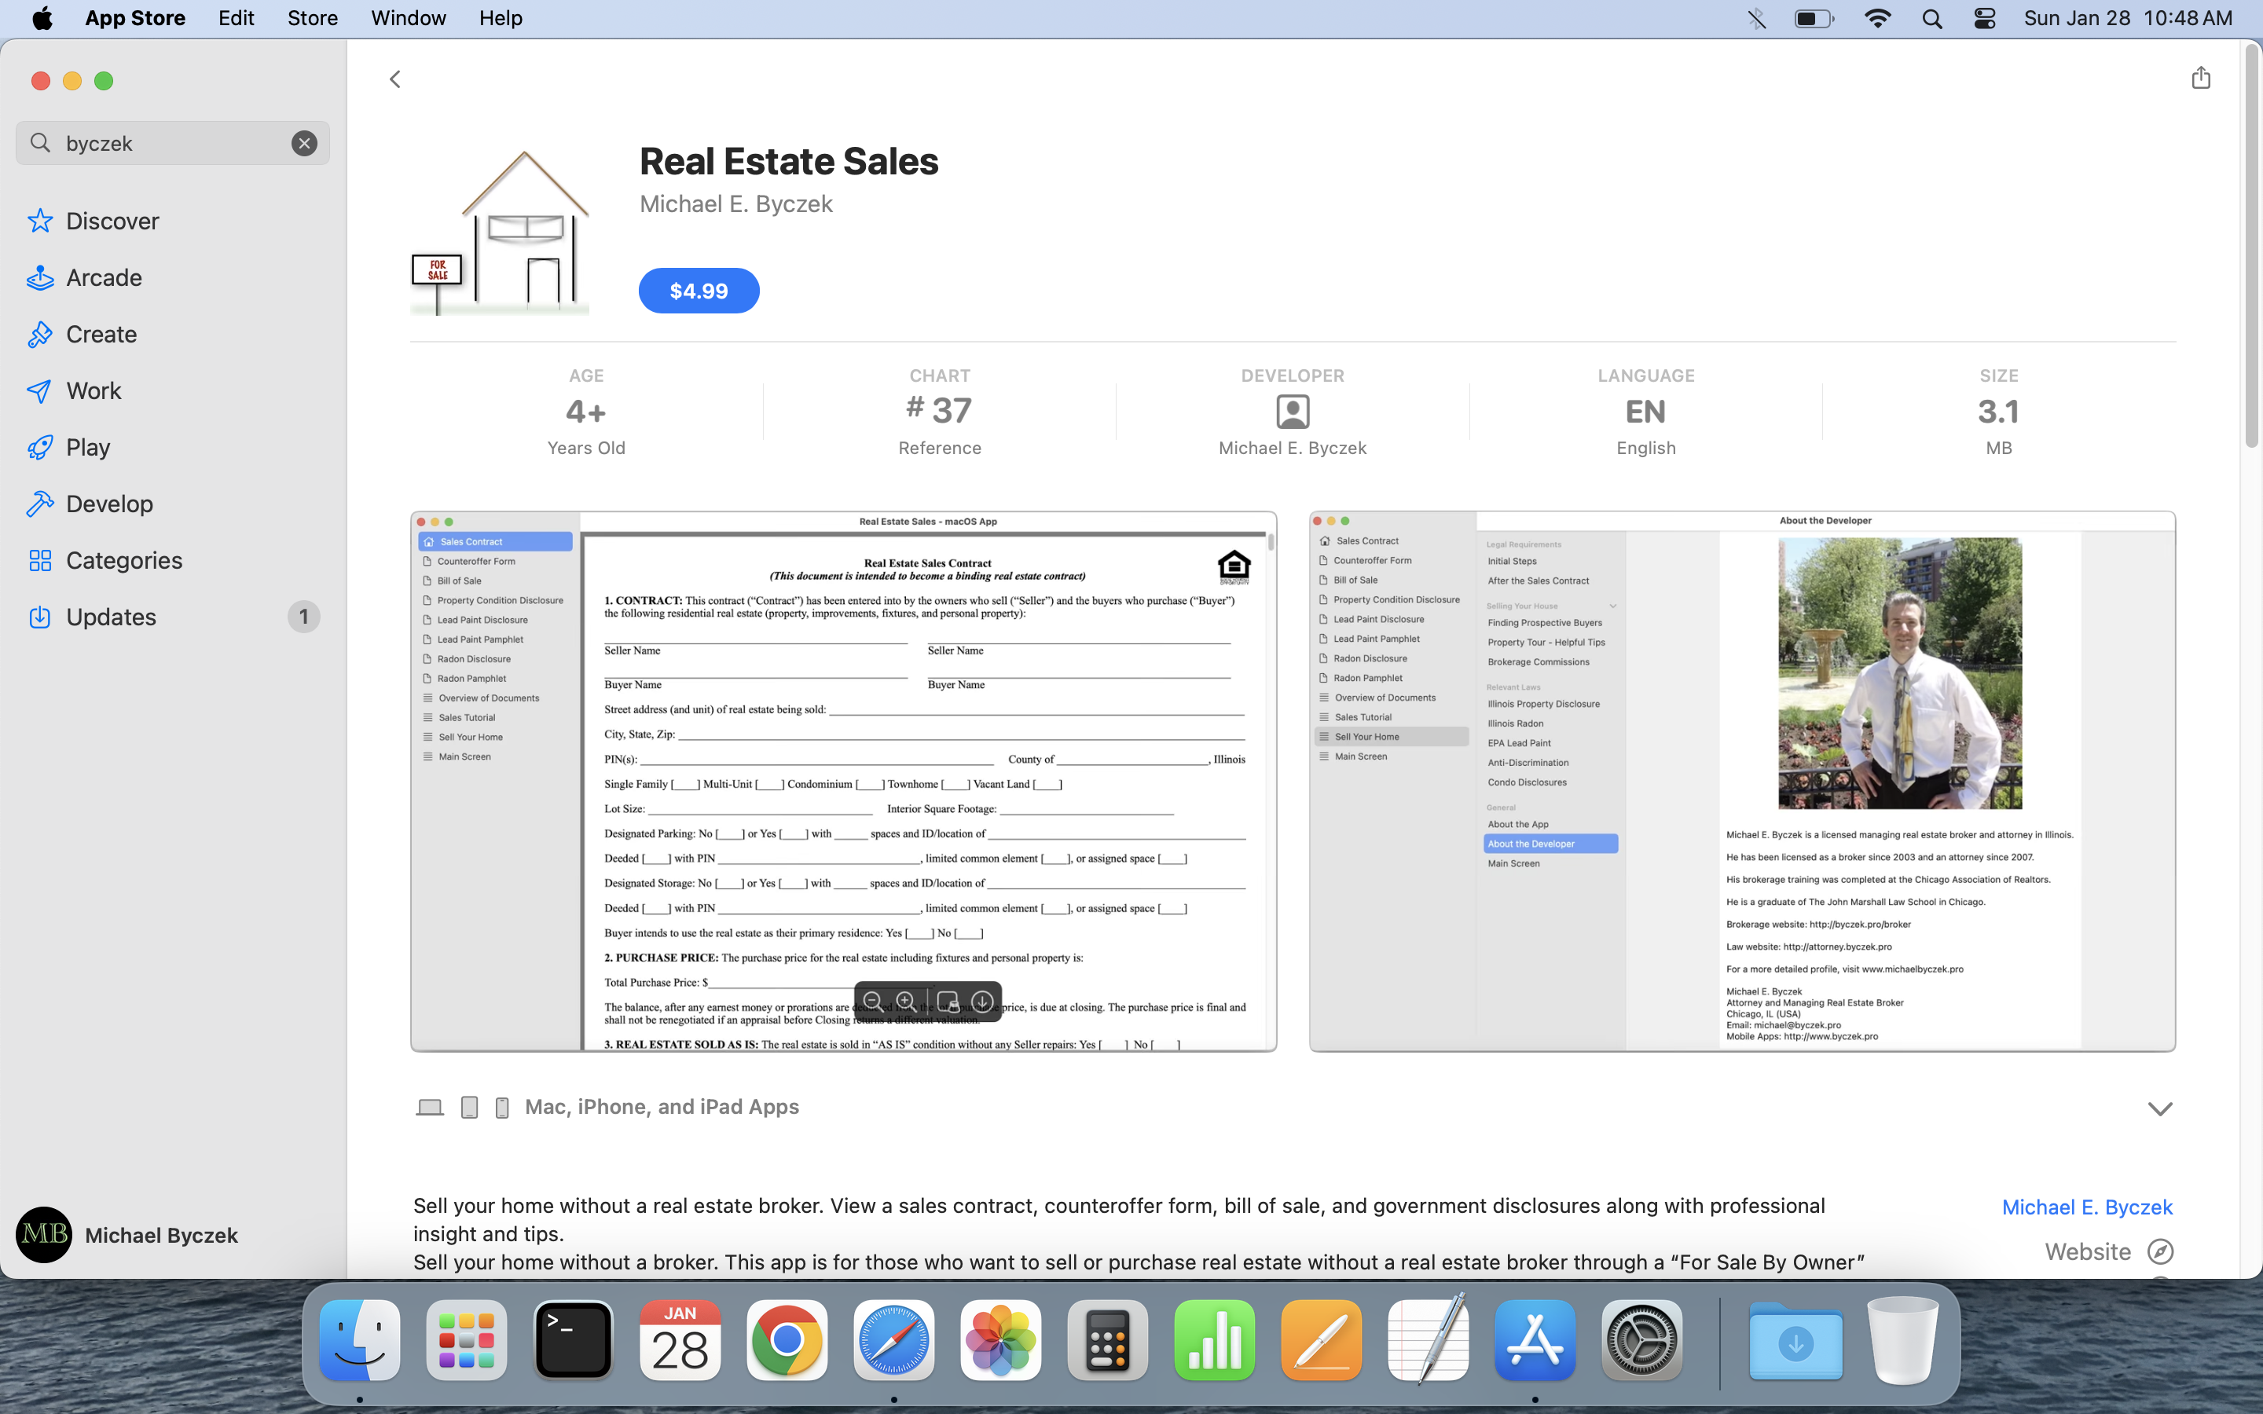Focus the byczek search field
This screenshot has width=2263, height=1414.
[173, 143]
